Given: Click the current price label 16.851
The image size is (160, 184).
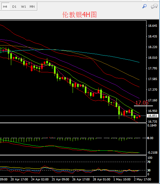Looking at the screenshot, I should pos(153,116).
